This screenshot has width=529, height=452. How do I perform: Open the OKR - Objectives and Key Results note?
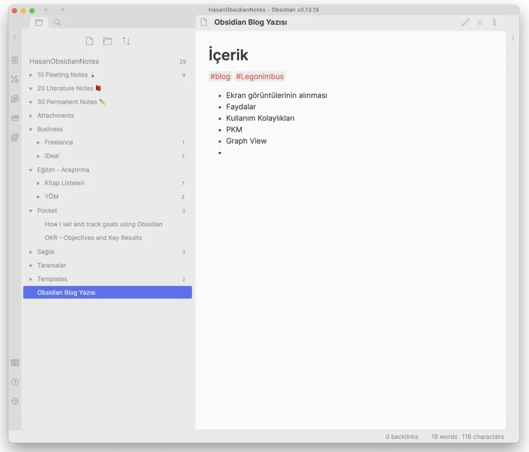pos(93,238)
